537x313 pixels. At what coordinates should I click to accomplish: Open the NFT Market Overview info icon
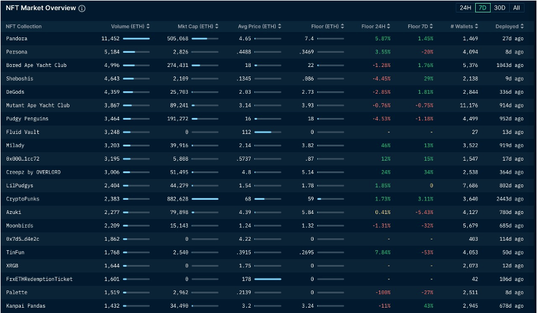(82, 8)
